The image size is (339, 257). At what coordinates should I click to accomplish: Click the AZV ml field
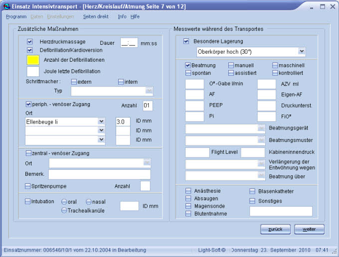pos(267,84)
